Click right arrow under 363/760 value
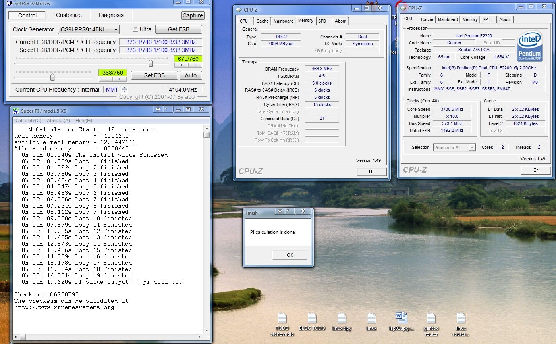Screen dimensions: 556x344 coord(119,79)
